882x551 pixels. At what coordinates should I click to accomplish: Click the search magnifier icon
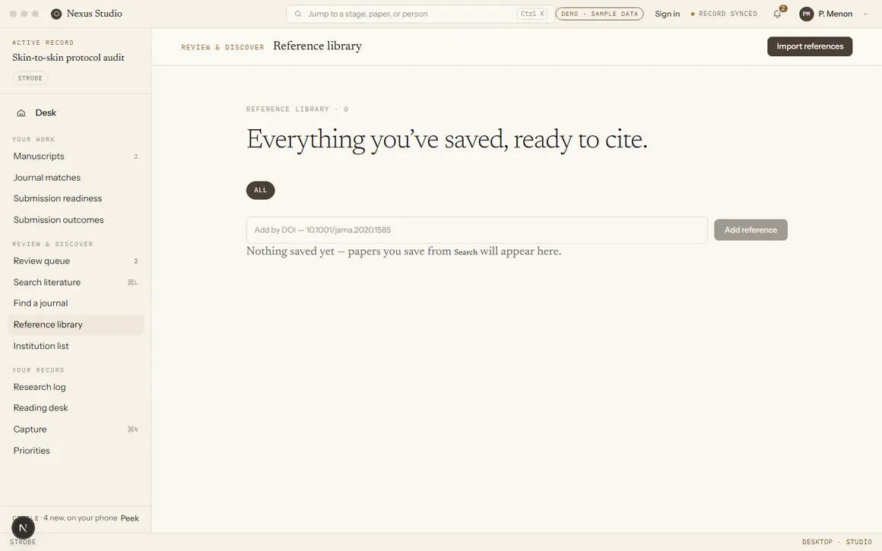pyautogui.click(x=298, y=14)
